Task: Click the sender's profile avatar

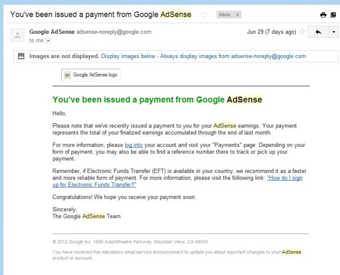Action: tap(18, 35)
